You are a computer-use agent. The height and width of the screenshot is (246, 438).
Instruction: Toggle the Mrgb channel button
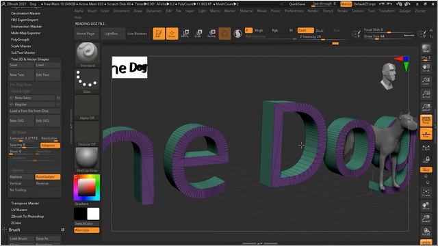259,30
